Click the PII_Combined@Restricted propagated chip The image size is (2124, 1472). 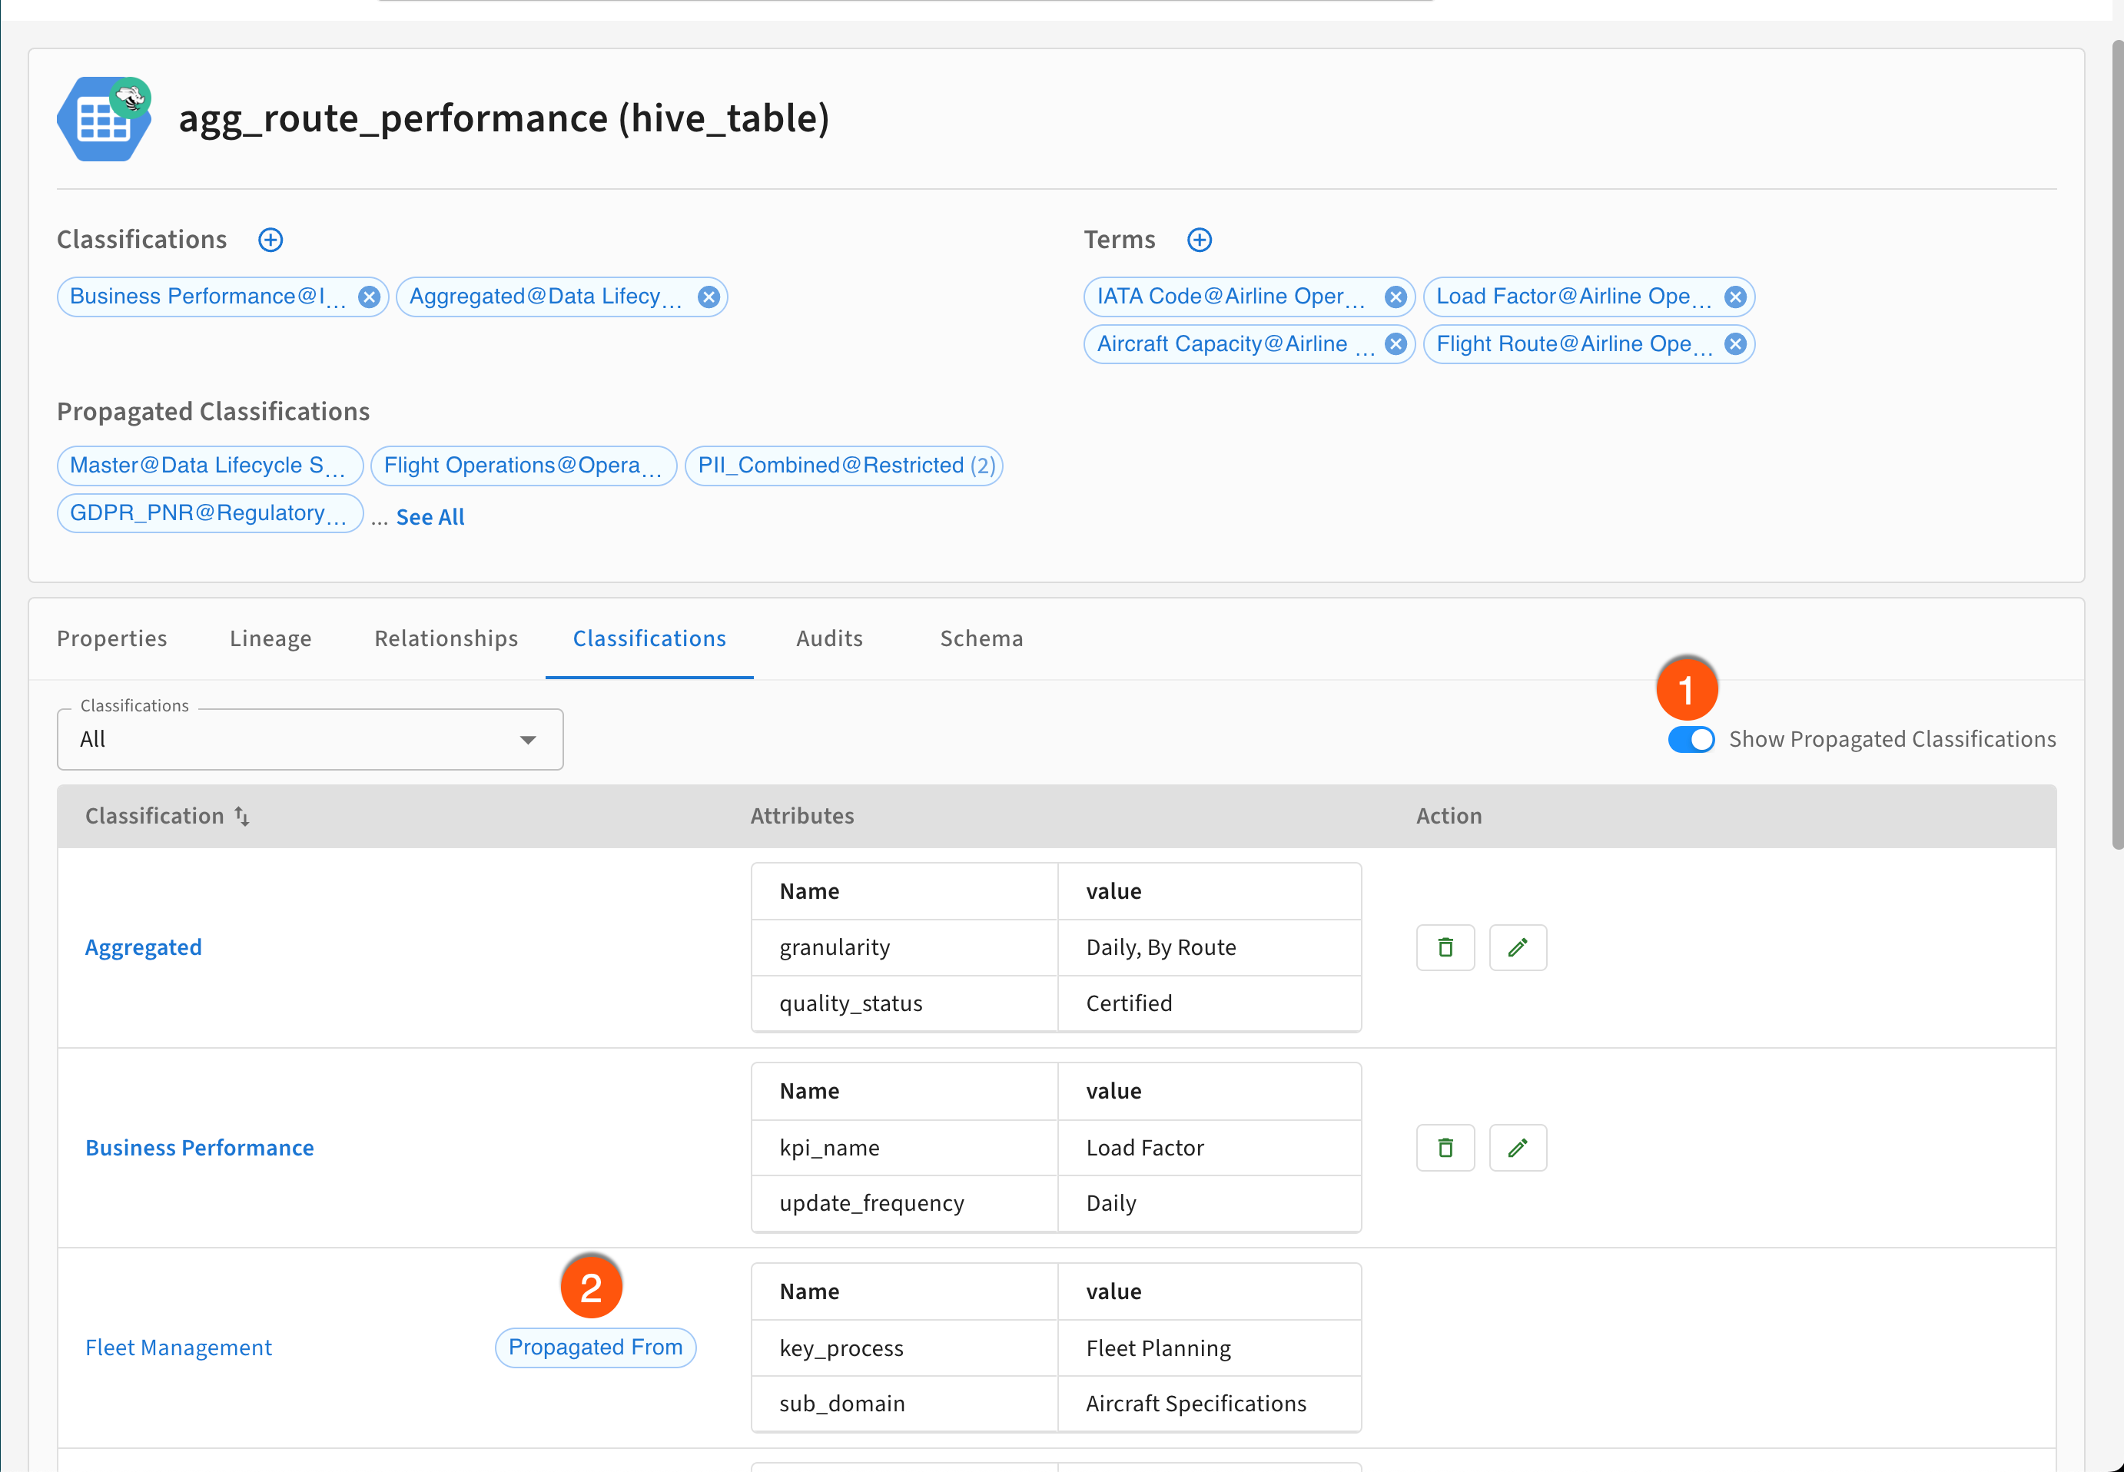tap(843, 466)
